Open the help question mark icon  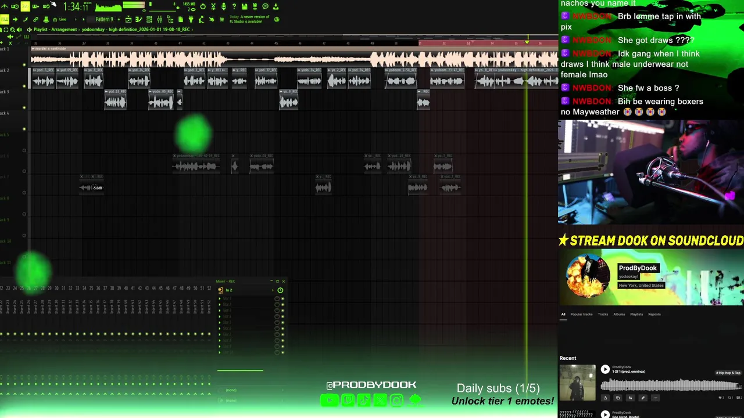234,6
